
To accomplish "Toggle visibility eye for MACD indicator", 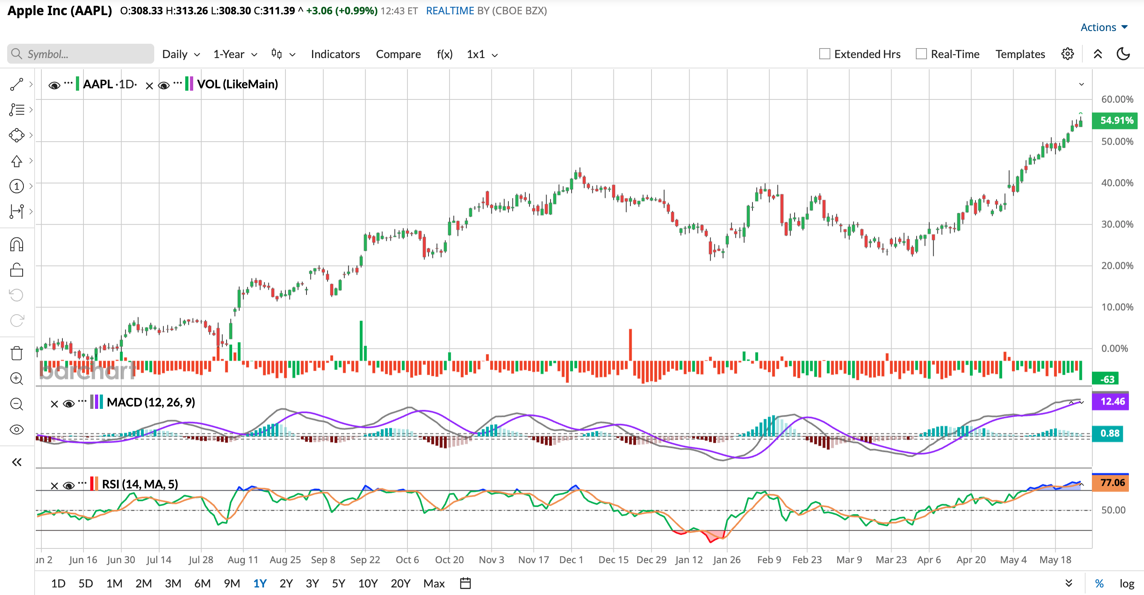I will [68, 403].
